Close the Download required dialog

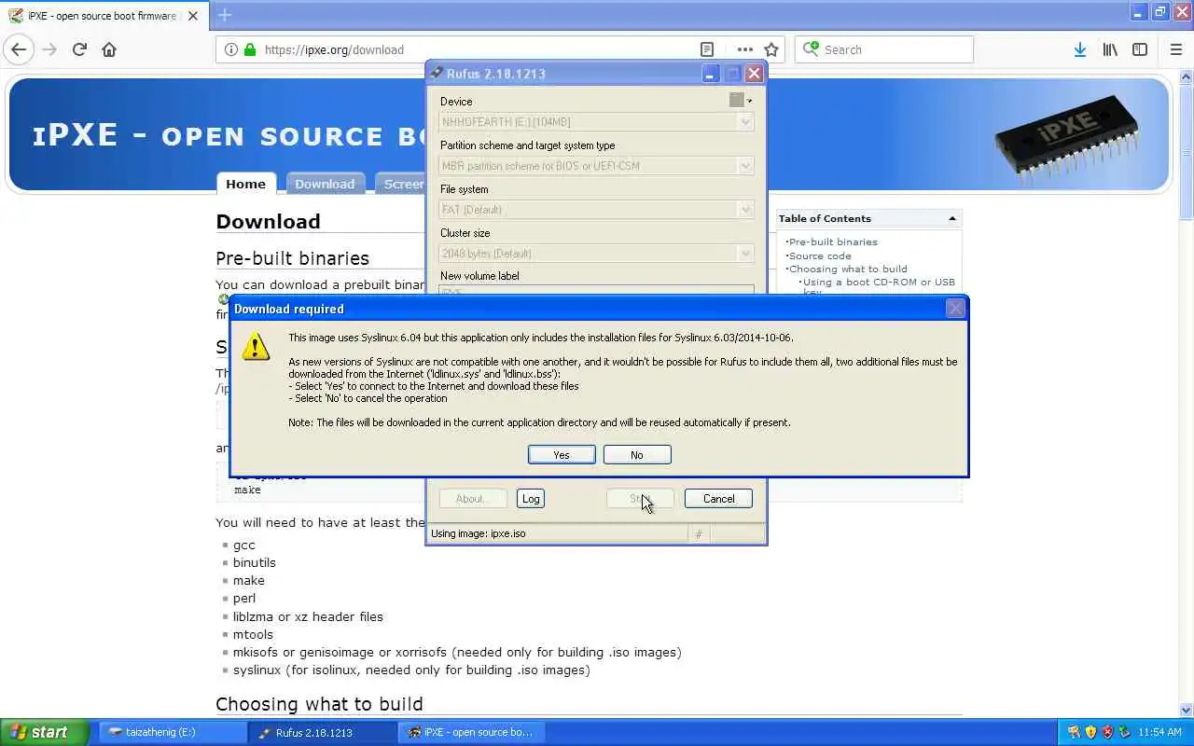point(955,309)
